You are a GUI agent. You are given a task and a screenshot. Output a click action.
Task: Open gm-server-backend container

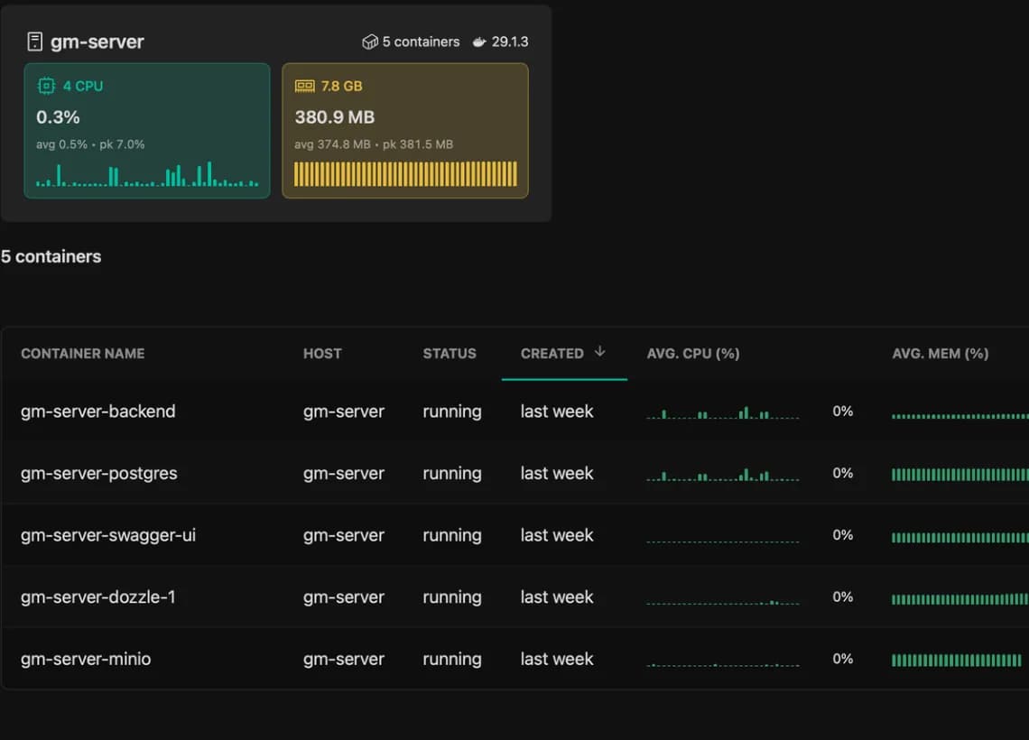(97, 412)
